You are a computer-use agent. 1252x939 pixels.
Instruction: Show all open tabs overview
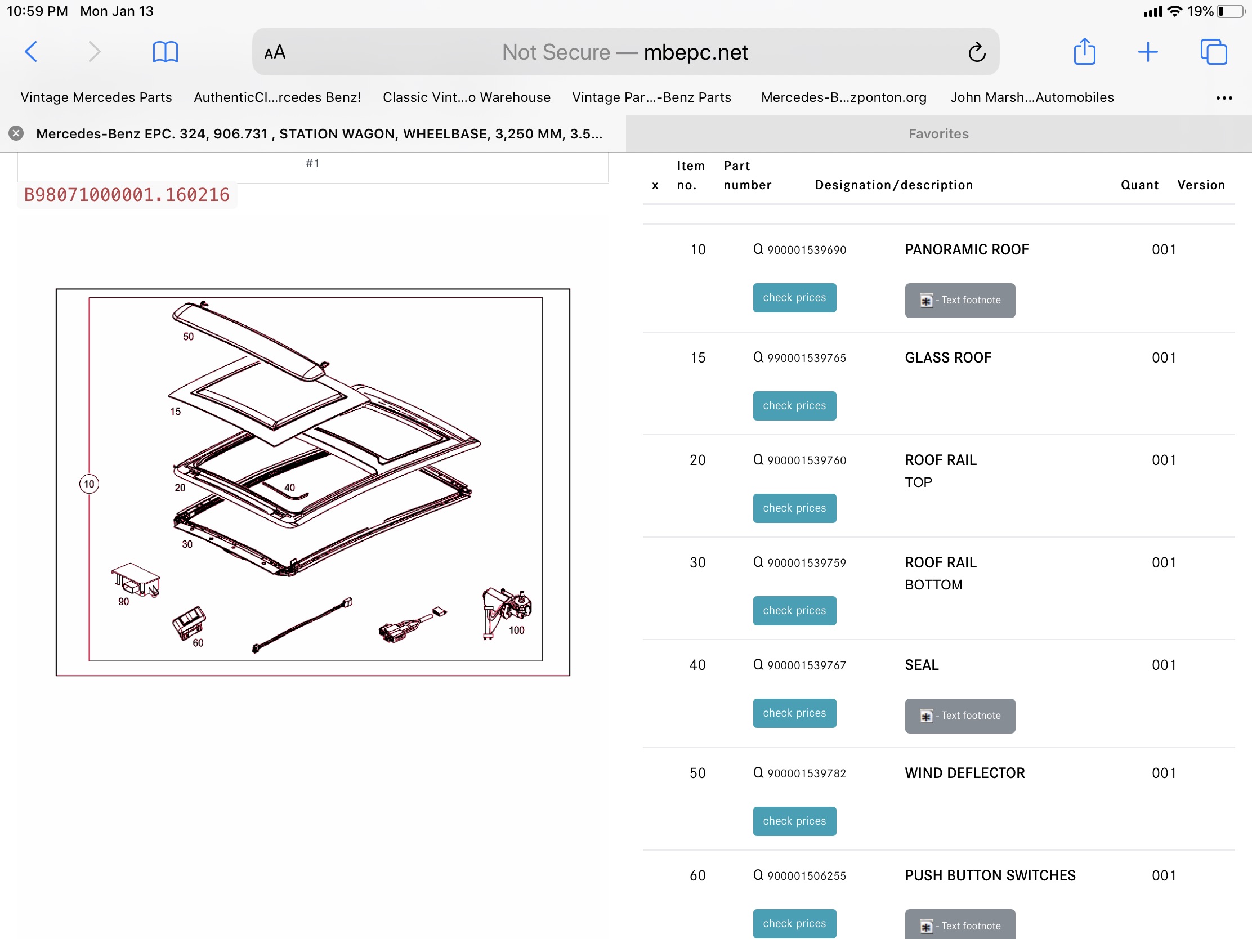1214,52
